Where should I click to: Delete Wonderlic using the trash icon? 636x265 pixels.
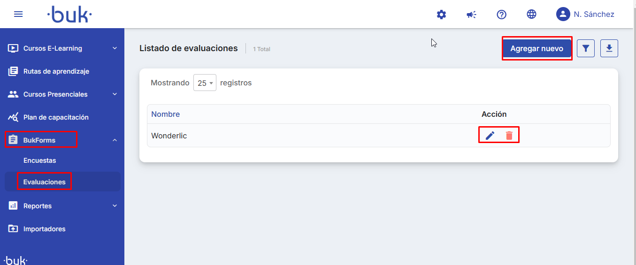(x=509, y=136)
